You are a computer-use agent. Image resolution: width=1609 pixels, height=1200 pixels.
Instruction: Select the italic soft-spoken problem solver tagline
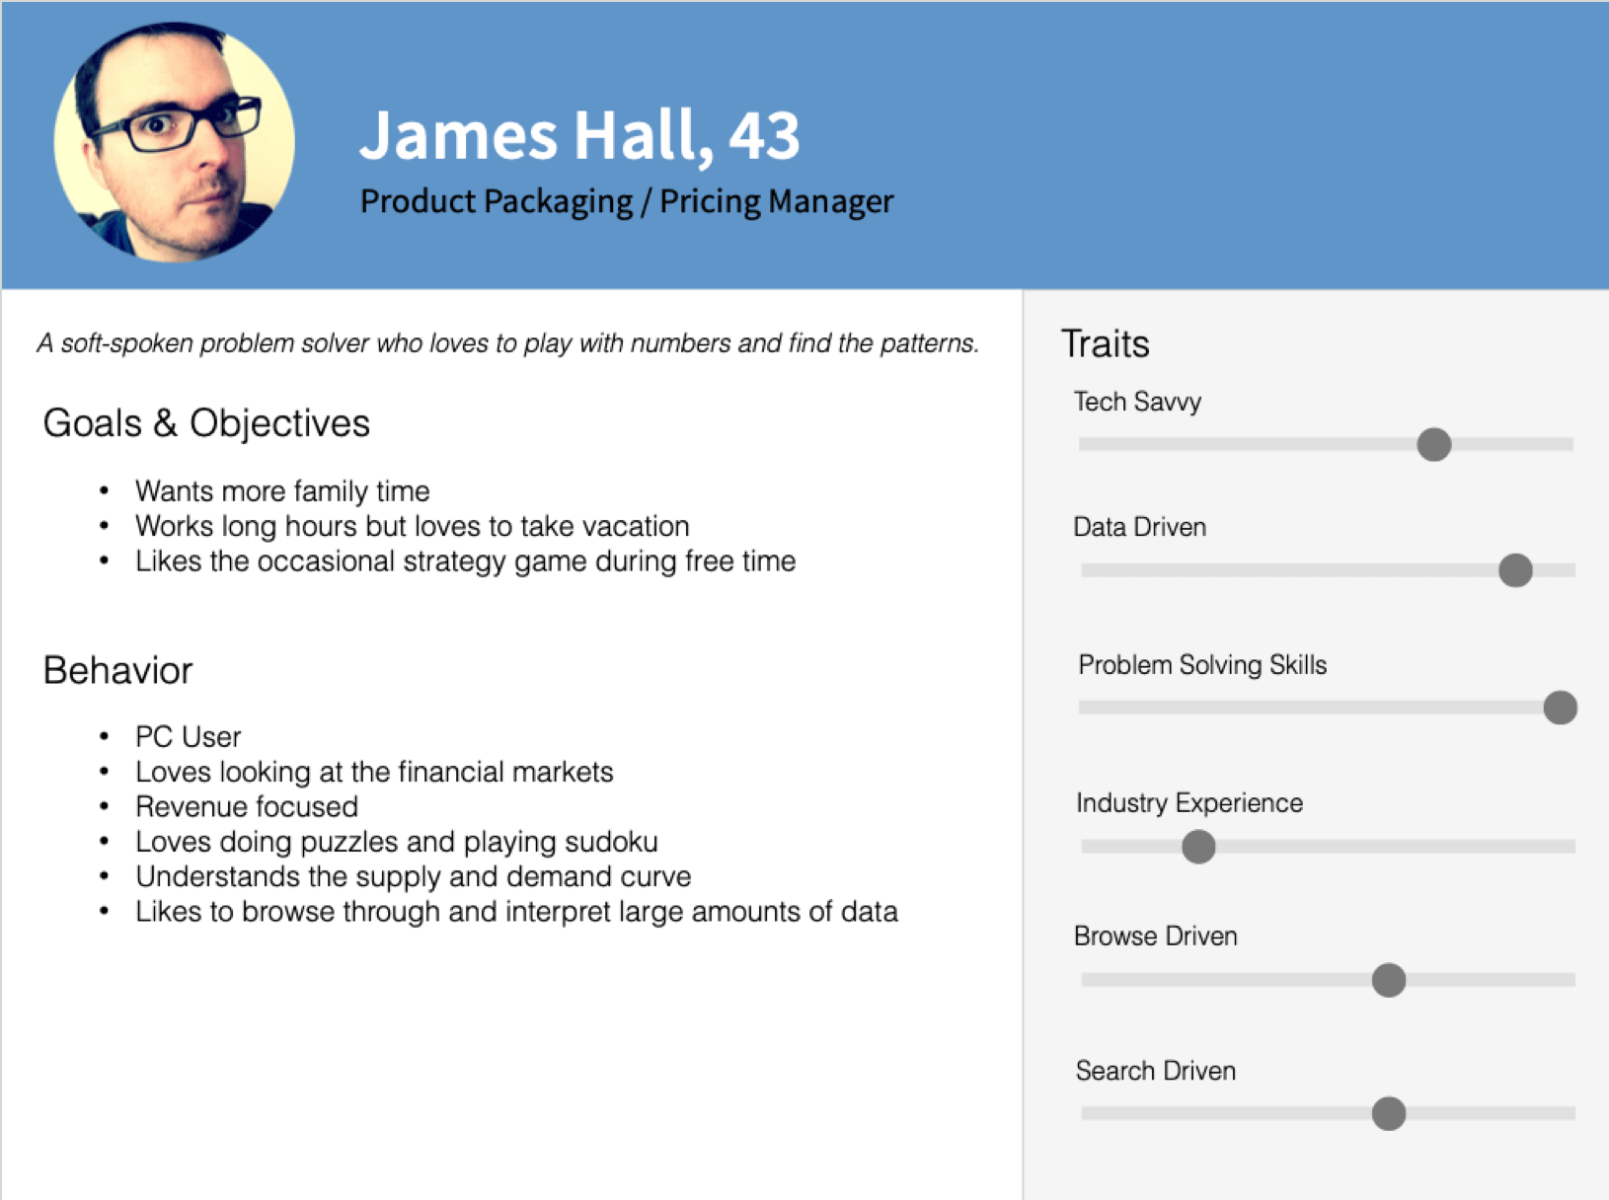click(507, 343)
